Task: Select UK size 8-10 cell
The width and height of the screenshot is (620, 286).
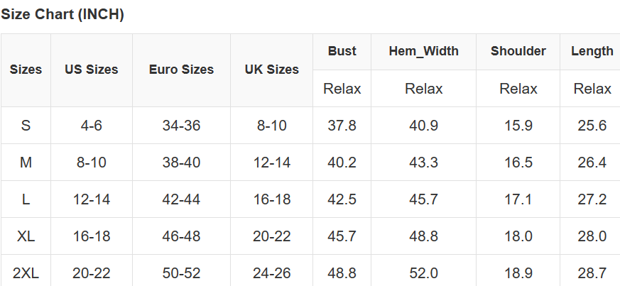Action: 271,126
